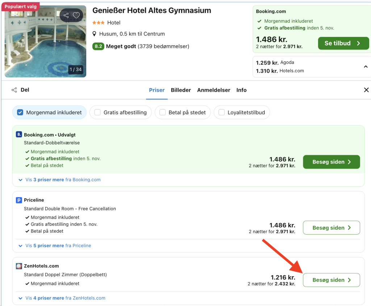Click the location pin icon near Husum
The width and height of the screenshot is (371, 306).
coord(95,34)
